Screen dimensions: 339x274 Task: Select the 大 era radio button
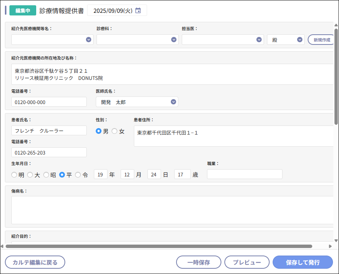[x=30, y=175]
